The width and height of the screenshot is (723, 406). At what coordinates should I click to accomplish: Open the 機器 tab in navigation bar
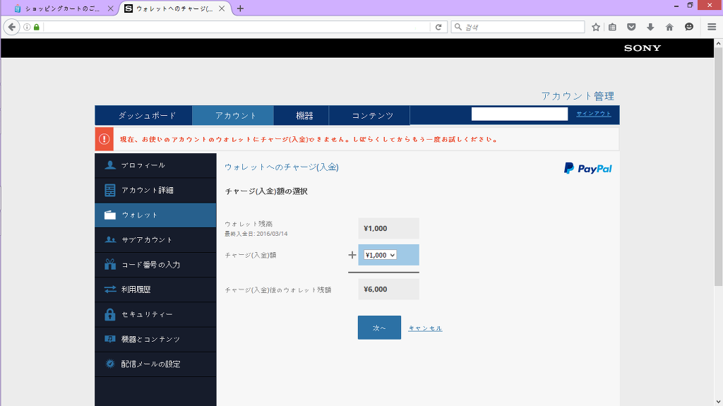[x=304, y=116]
